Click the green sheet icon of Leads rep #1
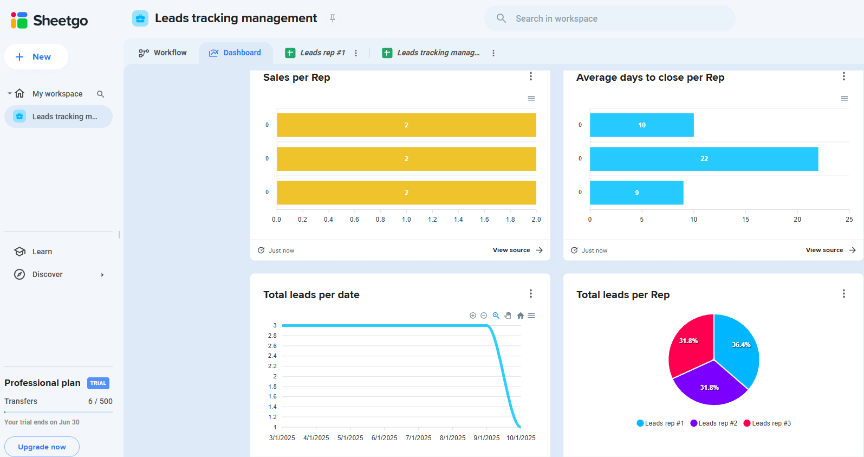The height and width of the screenshot is (457, 864). coord(290,53)
